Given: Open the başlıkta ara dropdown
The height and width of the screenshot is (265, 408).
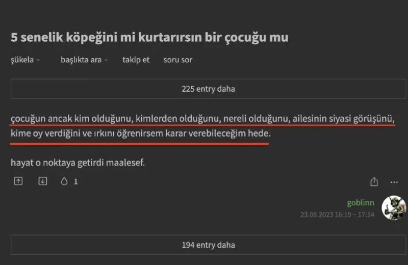Looking at the screenshot, I should [84, 60].
